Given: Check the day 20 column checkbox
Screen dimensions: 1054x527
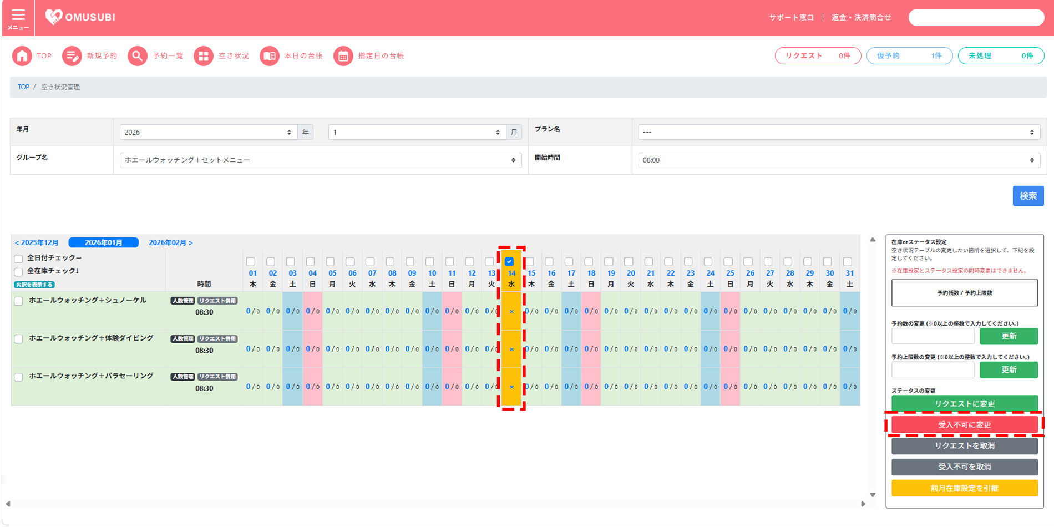Looking at the screenshot, I should click(x=629, y=261).
